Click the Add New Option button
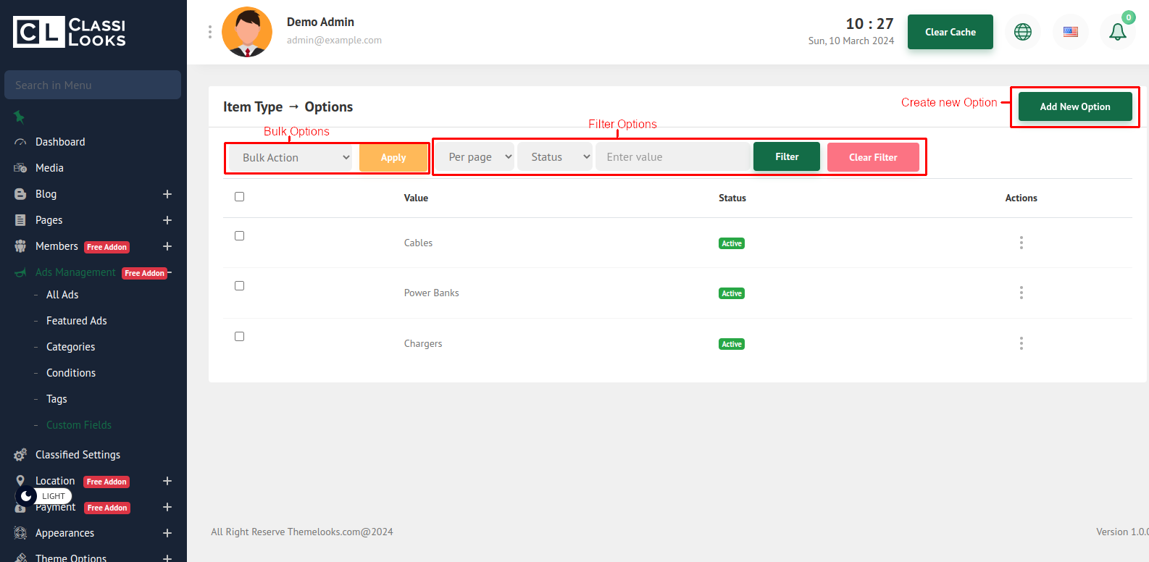The width and height of the screenshot is (1149, 562). coord(1074,106)
